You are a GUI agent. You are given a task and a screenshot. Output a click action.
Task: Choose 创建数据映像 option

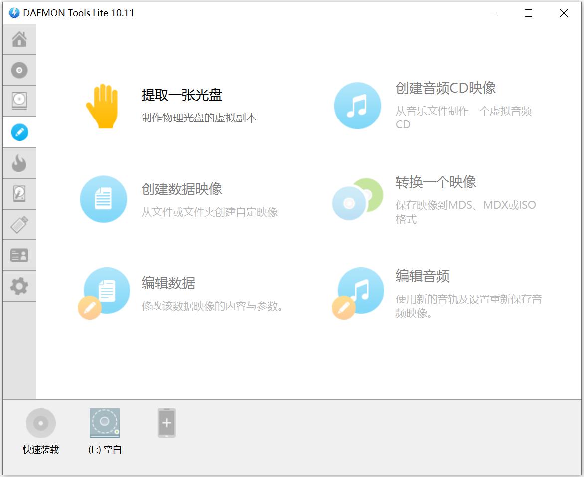[182, 189]
